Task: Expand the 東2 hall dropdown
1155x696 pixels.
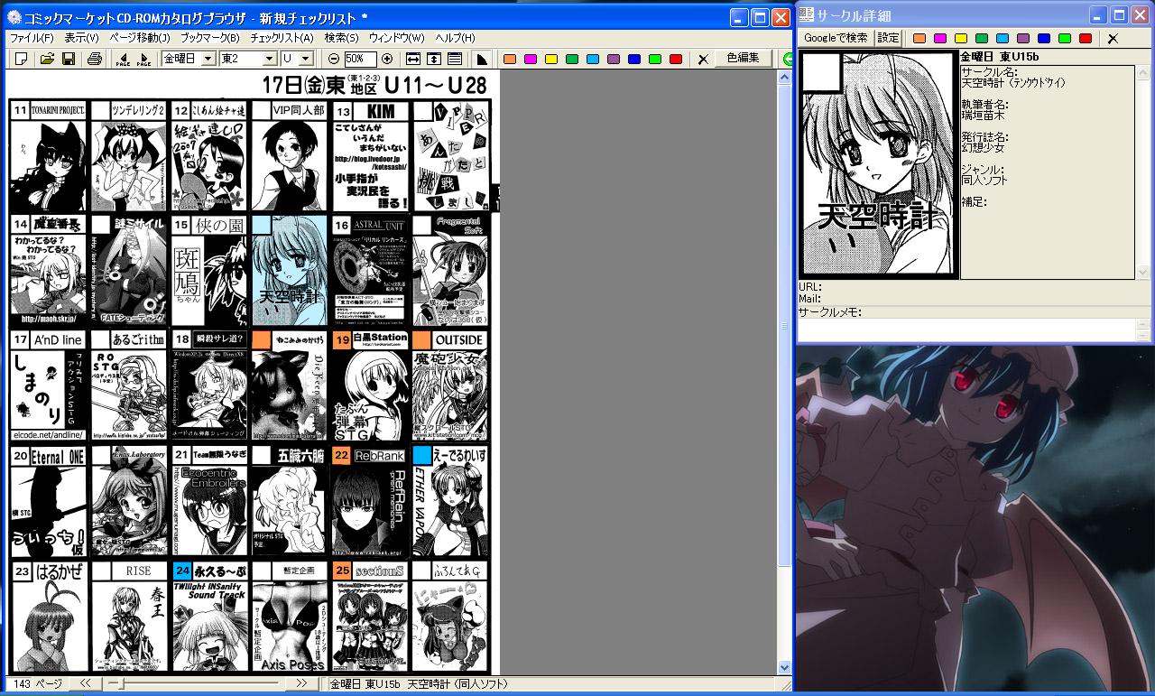Action: point(269,59)
